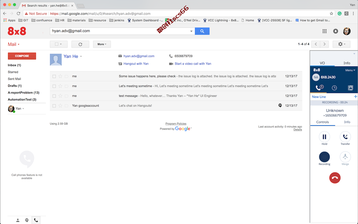The image size is (358, 224).
Task: Toggle the call Recording button
Action: (324, 157)
